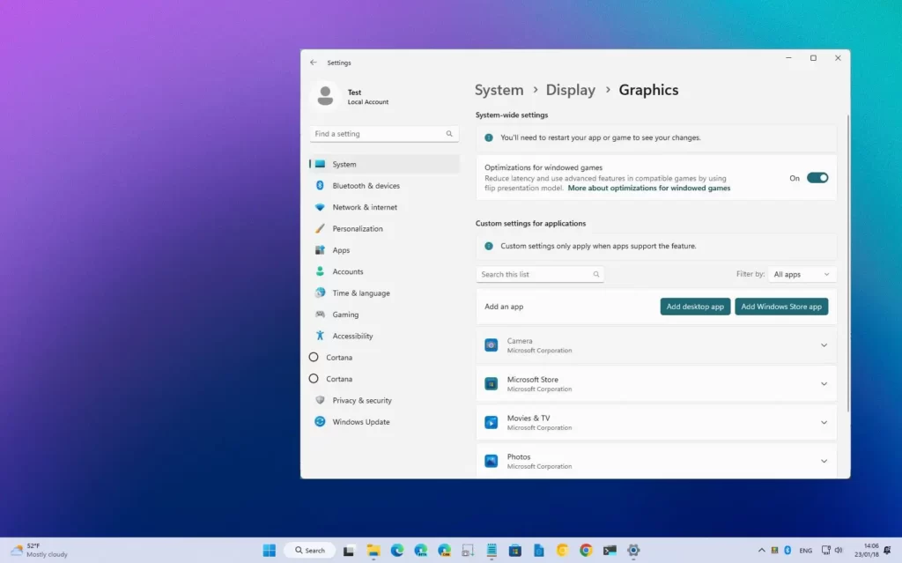Expand the Photos app entry
The image size is (902, 563).
pos(824,461)
